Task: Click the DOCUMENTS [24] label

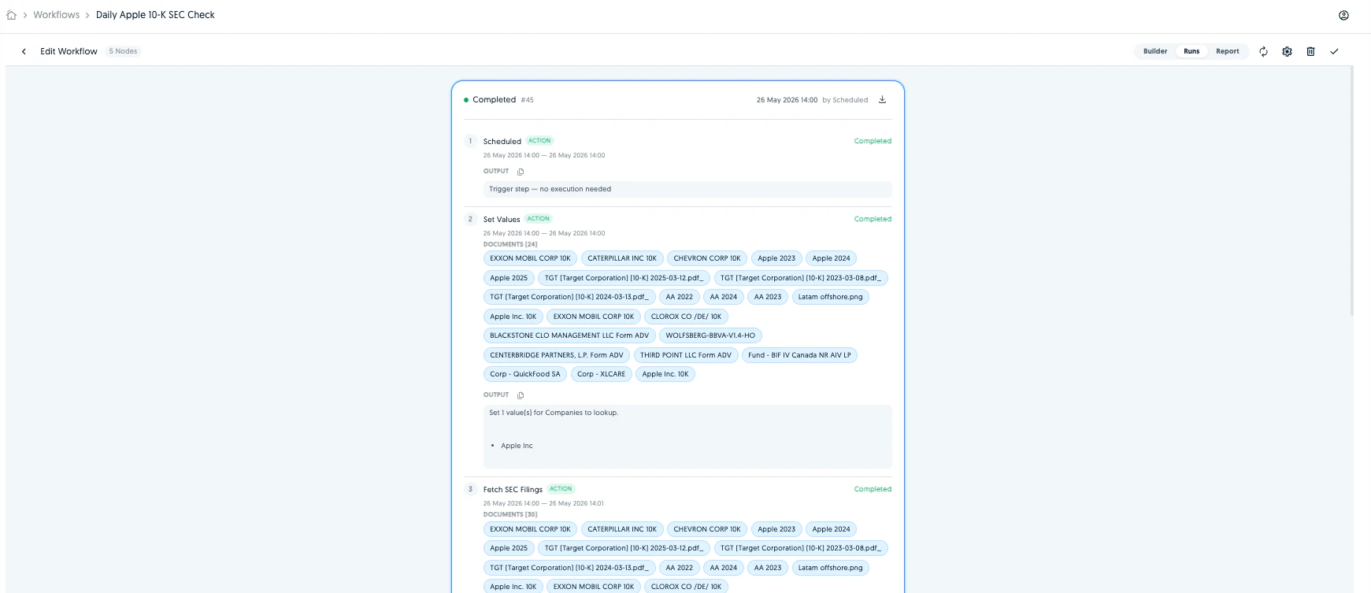Action: click(510, 244)
